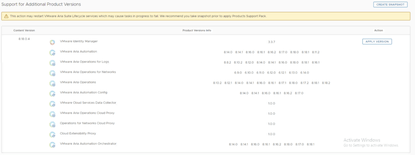Click Operations for Networks version 6.9.0
This screenshot has height=155, width=415.
click(x=238, y=73)
